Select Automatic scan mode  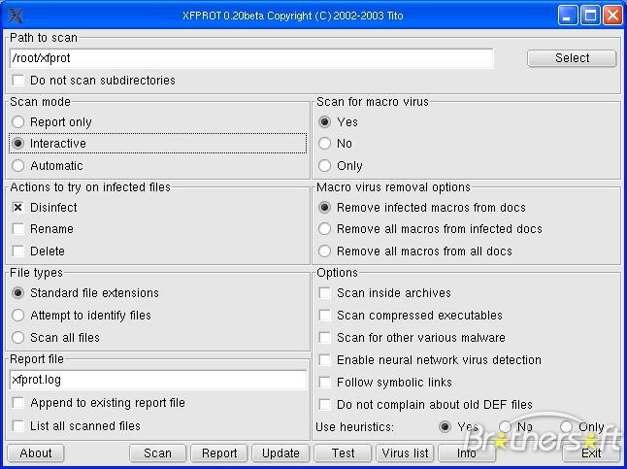point(18,165)
